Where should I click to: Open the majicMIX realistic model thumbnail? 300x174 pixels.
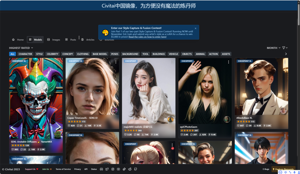[149, 91]
